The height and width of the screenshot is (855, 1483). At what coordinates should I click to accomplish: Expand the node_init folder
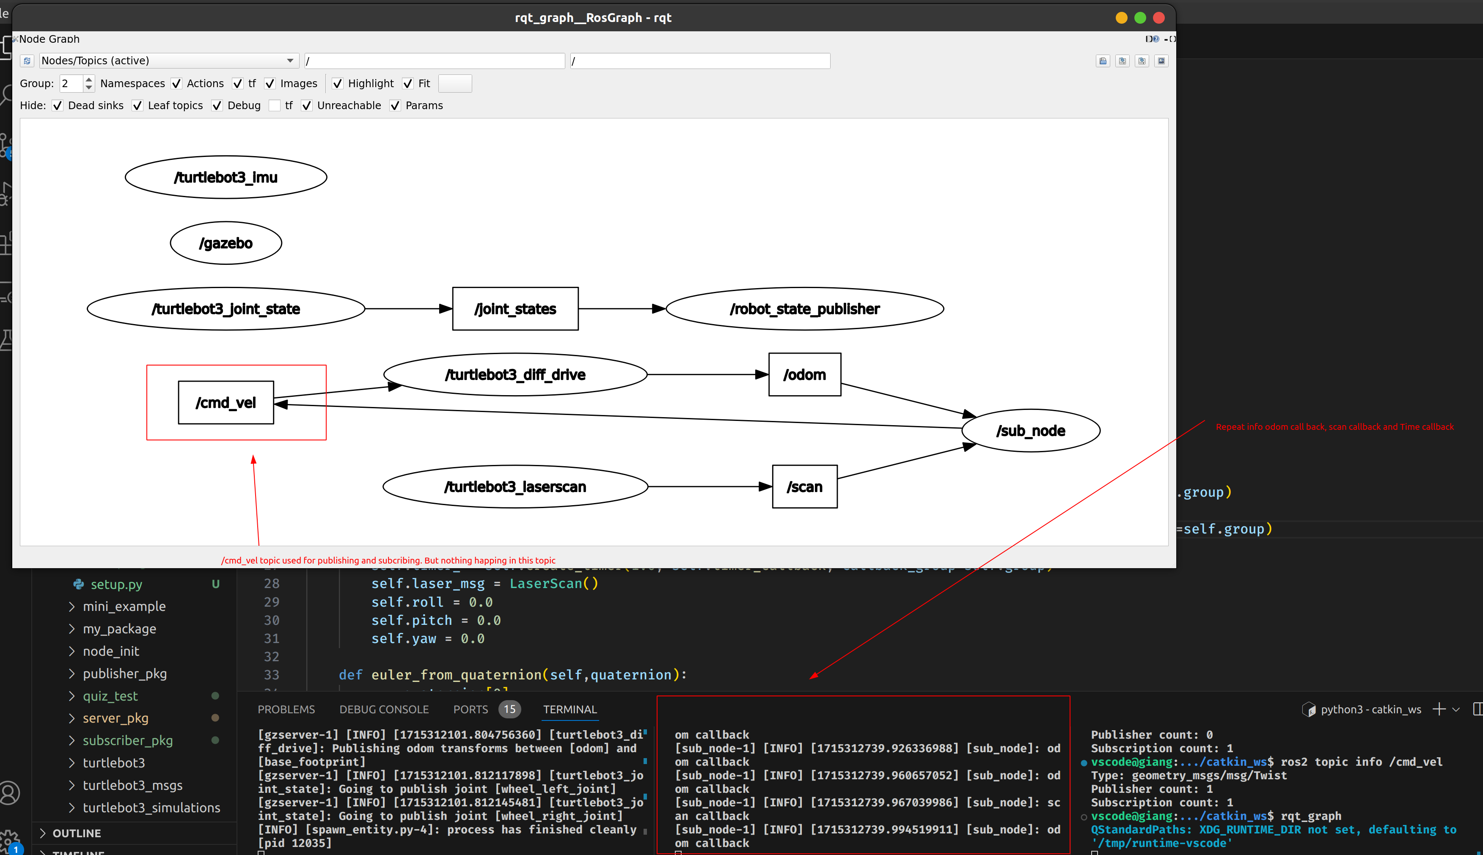click(72, 651)
